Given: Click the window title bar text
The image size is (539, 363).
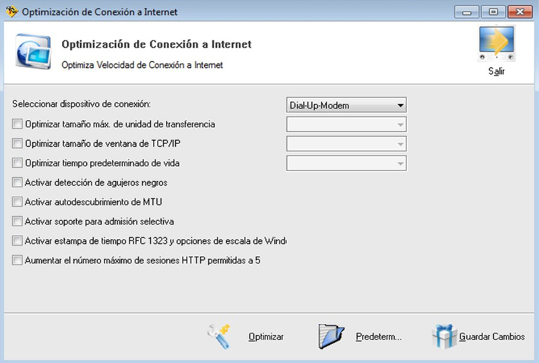Looking at the screenshot, I should (100, 12).
